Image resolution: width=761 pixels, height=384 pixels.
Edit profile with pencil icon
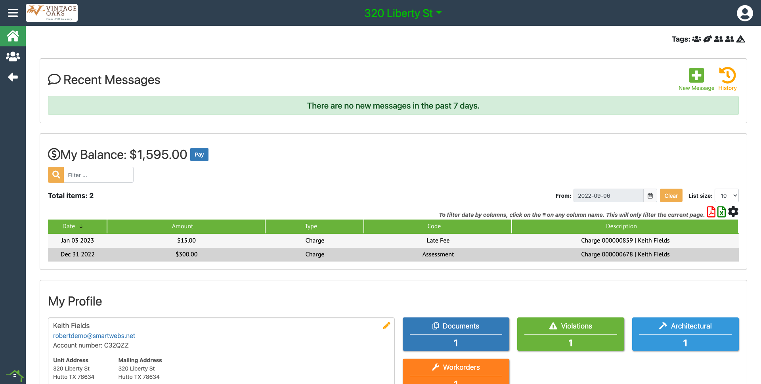tap(386, 325)
